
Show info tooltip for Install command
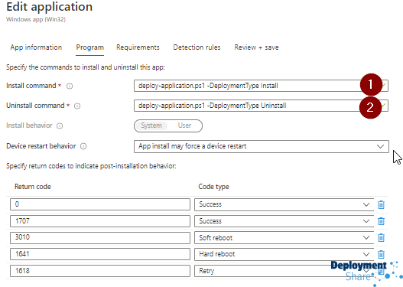coord(70,86)
